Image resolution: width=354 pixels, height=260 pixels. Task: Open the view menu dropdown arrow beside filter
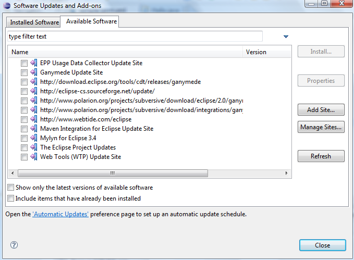click(x=286, y=36)
